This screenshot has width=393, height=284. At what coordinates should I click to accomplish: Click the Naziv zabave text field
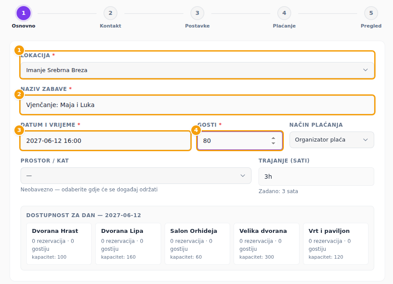pos(197,105)
